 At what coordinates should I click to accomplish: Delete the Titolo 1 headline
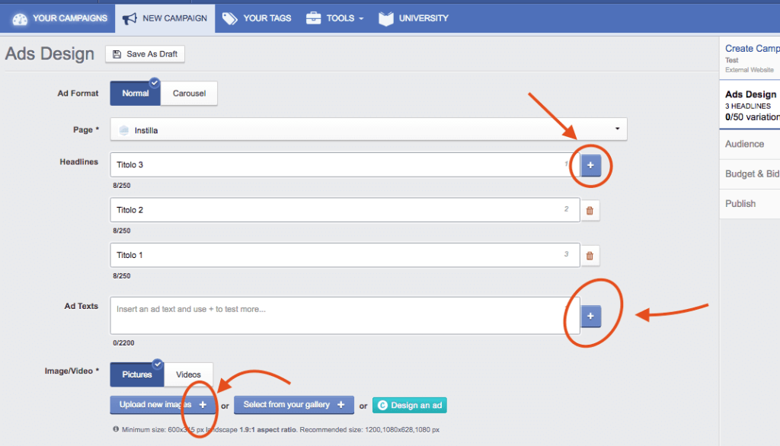coord(590,256)
